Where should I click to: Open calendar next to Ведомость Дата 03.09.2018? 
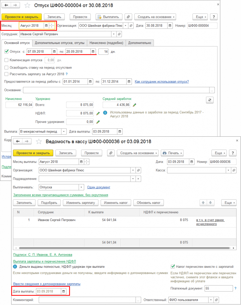192,162
